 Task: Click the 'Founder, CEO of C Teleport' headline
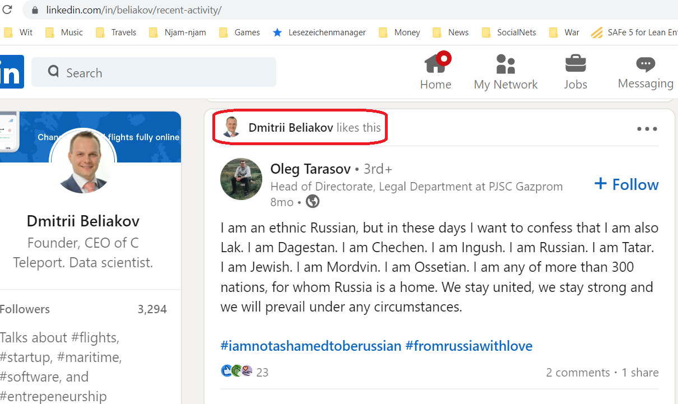click(x=83, y=253)
